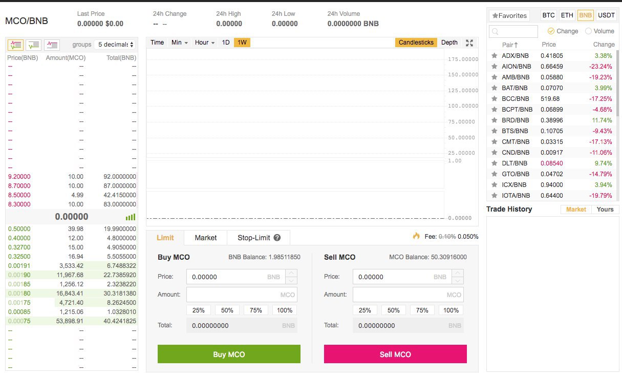Star the ICX/BNB pair as favorite

point(494,184)
